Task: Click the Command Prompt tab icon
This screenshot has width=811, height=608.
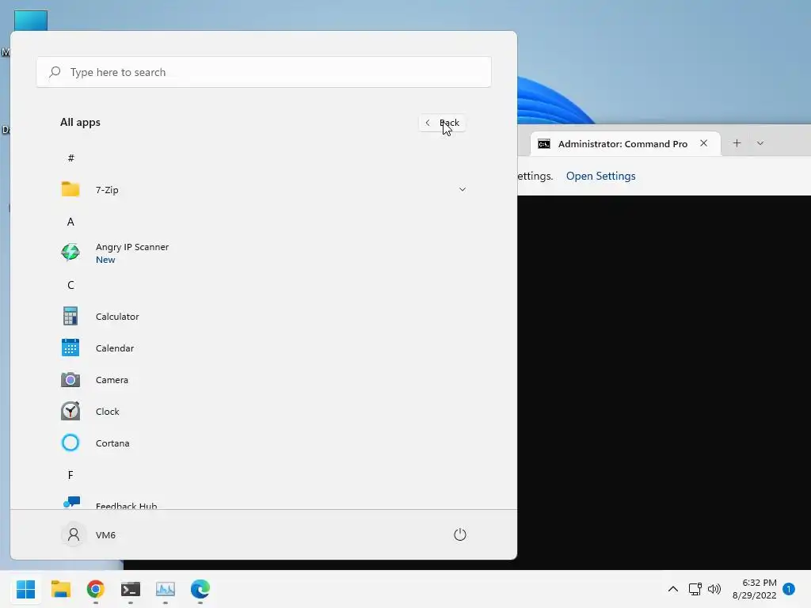Action: click(544, 144)
